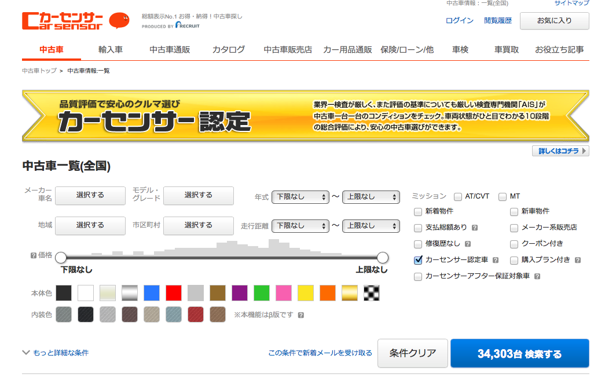Viewport: 616px width, 392px height.
Task: Click 条件クリア button
Action: click(412, 353)
